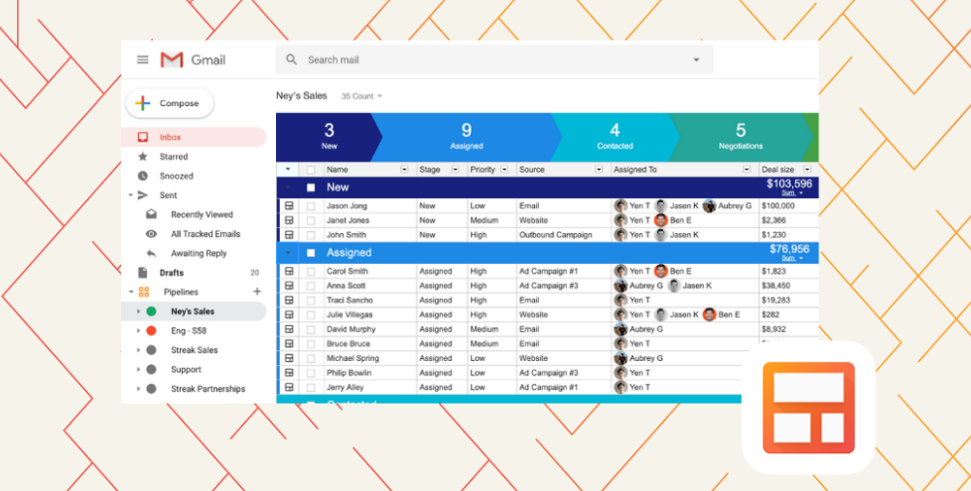The width and height of the screenshot is (971, 491).
Task: Click the All Tracked Emails eye icon
Action: pos(151,234)
